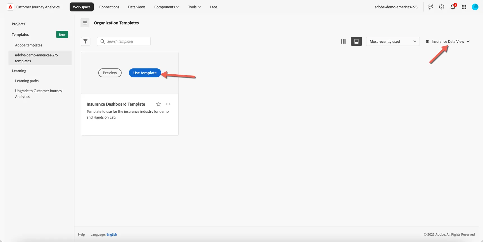Open the template filter funnel icon
483x242 pixels.
click(x=86, y=41)
